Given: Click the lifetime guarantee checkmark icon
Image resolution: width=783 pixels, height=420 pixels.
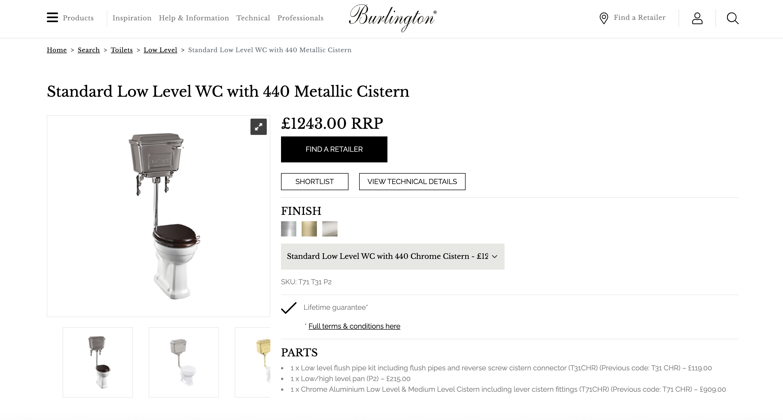Looking at the screenshot, I should (289, 307).
